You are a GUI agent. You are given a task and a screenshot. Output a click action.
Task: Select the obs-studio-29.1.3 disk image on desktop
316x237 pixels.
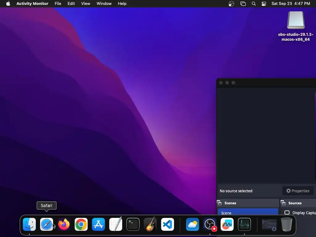(x=296, y=26)
